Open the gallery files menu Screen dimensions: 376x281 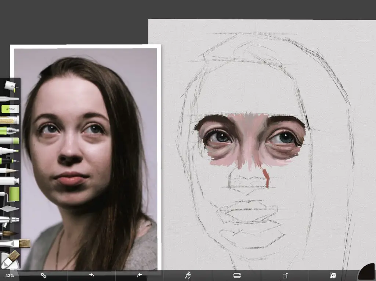click(x=333, y=276)
